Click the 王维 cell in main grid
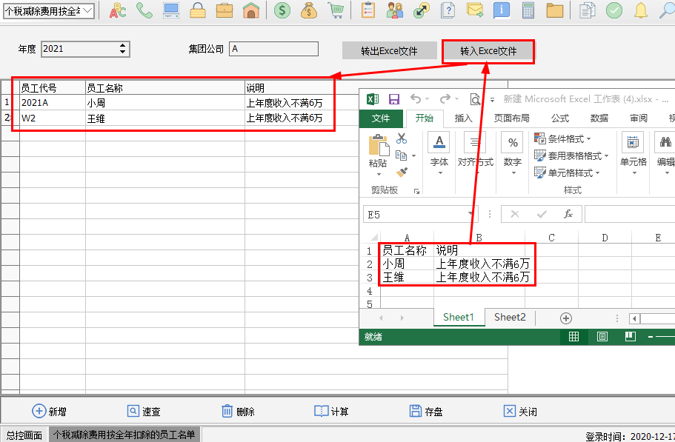Image resolution: width=675 pixels, height=442 pixels. pos(165,118)
